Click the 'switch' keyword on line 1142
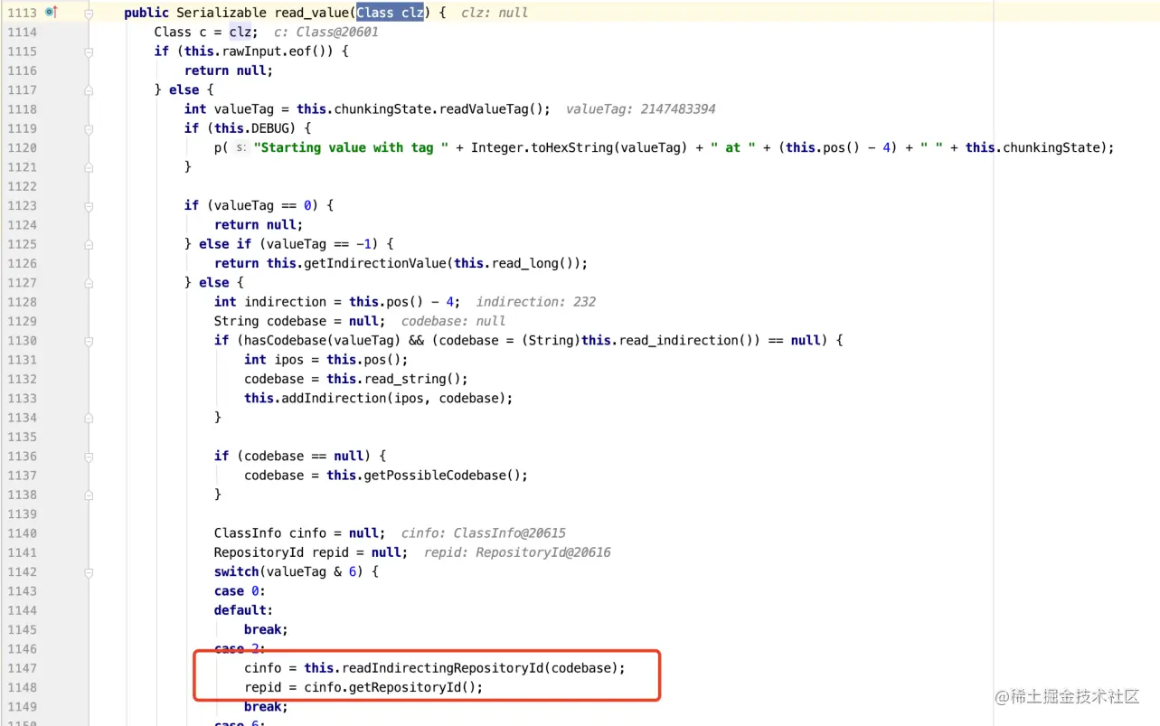1160x726 pixels. (236, 572)
